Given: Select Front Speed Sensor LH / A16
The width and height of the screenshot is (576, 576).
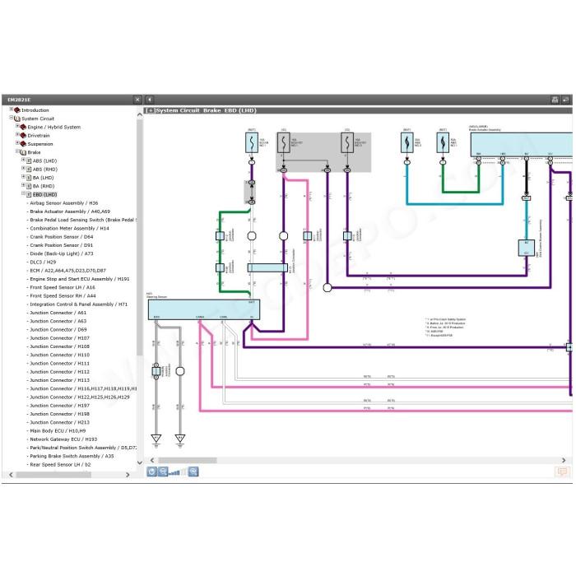Looking at the screenshot, I should point(63,288).
